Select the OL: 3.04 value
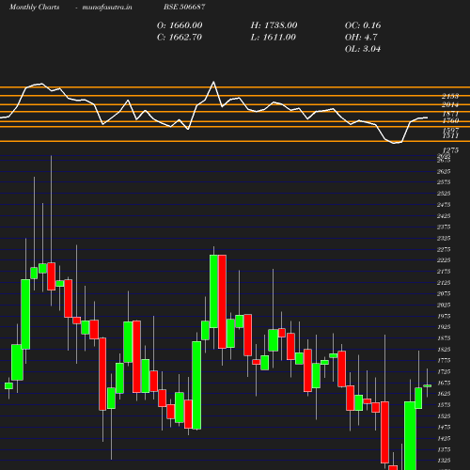This screenshot has width=470, height=470. click(x=363, y=49)
